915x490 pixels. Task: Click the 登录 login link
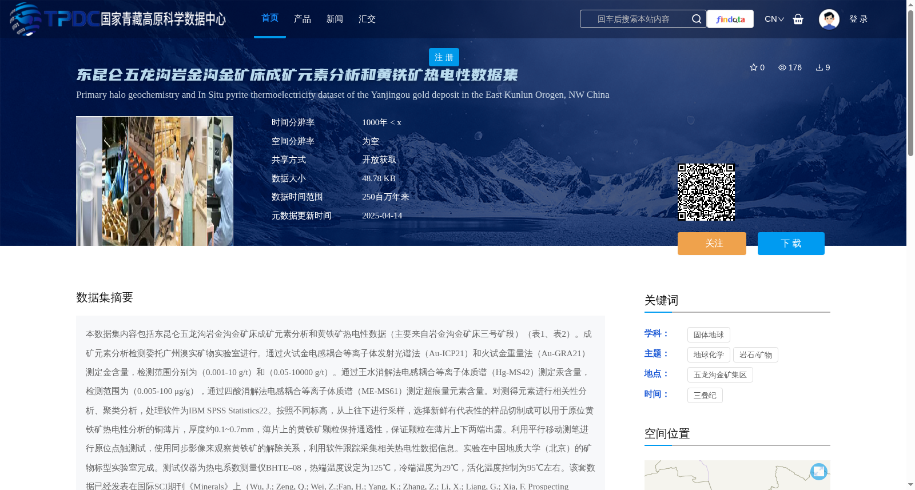[x=858, y=19]
